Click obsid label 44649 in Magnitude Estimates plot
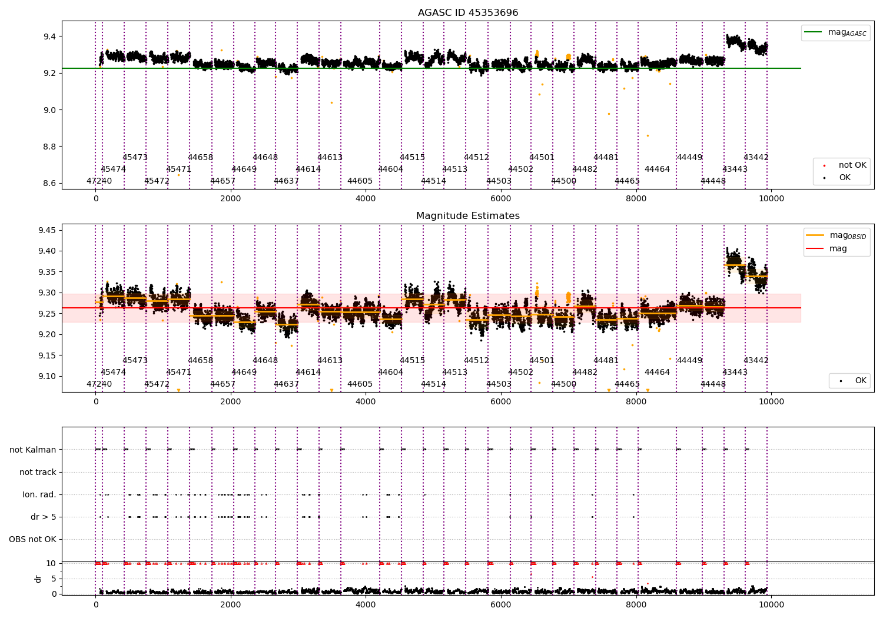Image resolution: width=883 pixels, height=618 pixels. pyautogui.click(x=244, y=372)
